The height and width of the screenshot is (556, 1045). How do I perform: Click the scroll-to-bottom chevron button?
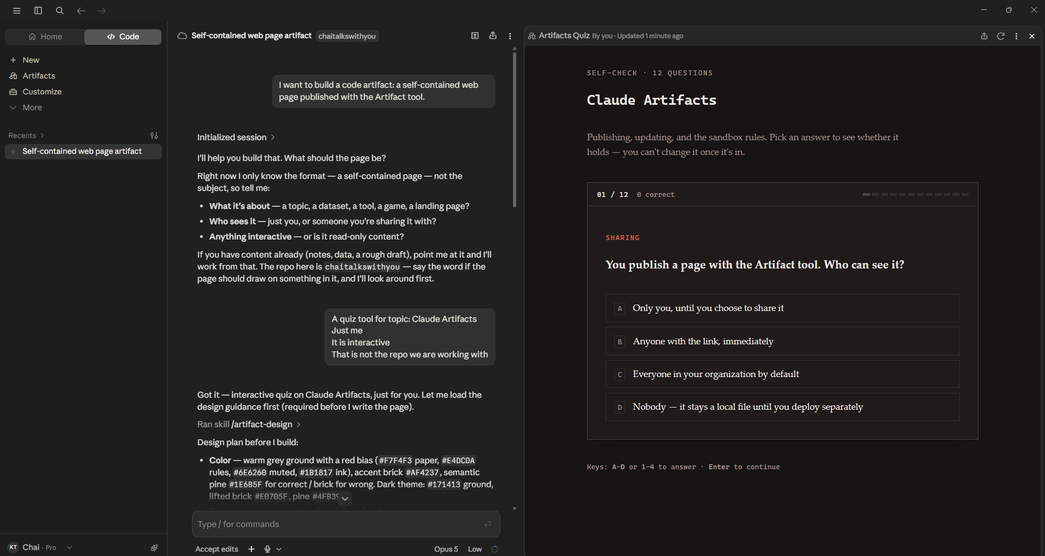click(x=345, y=499)
